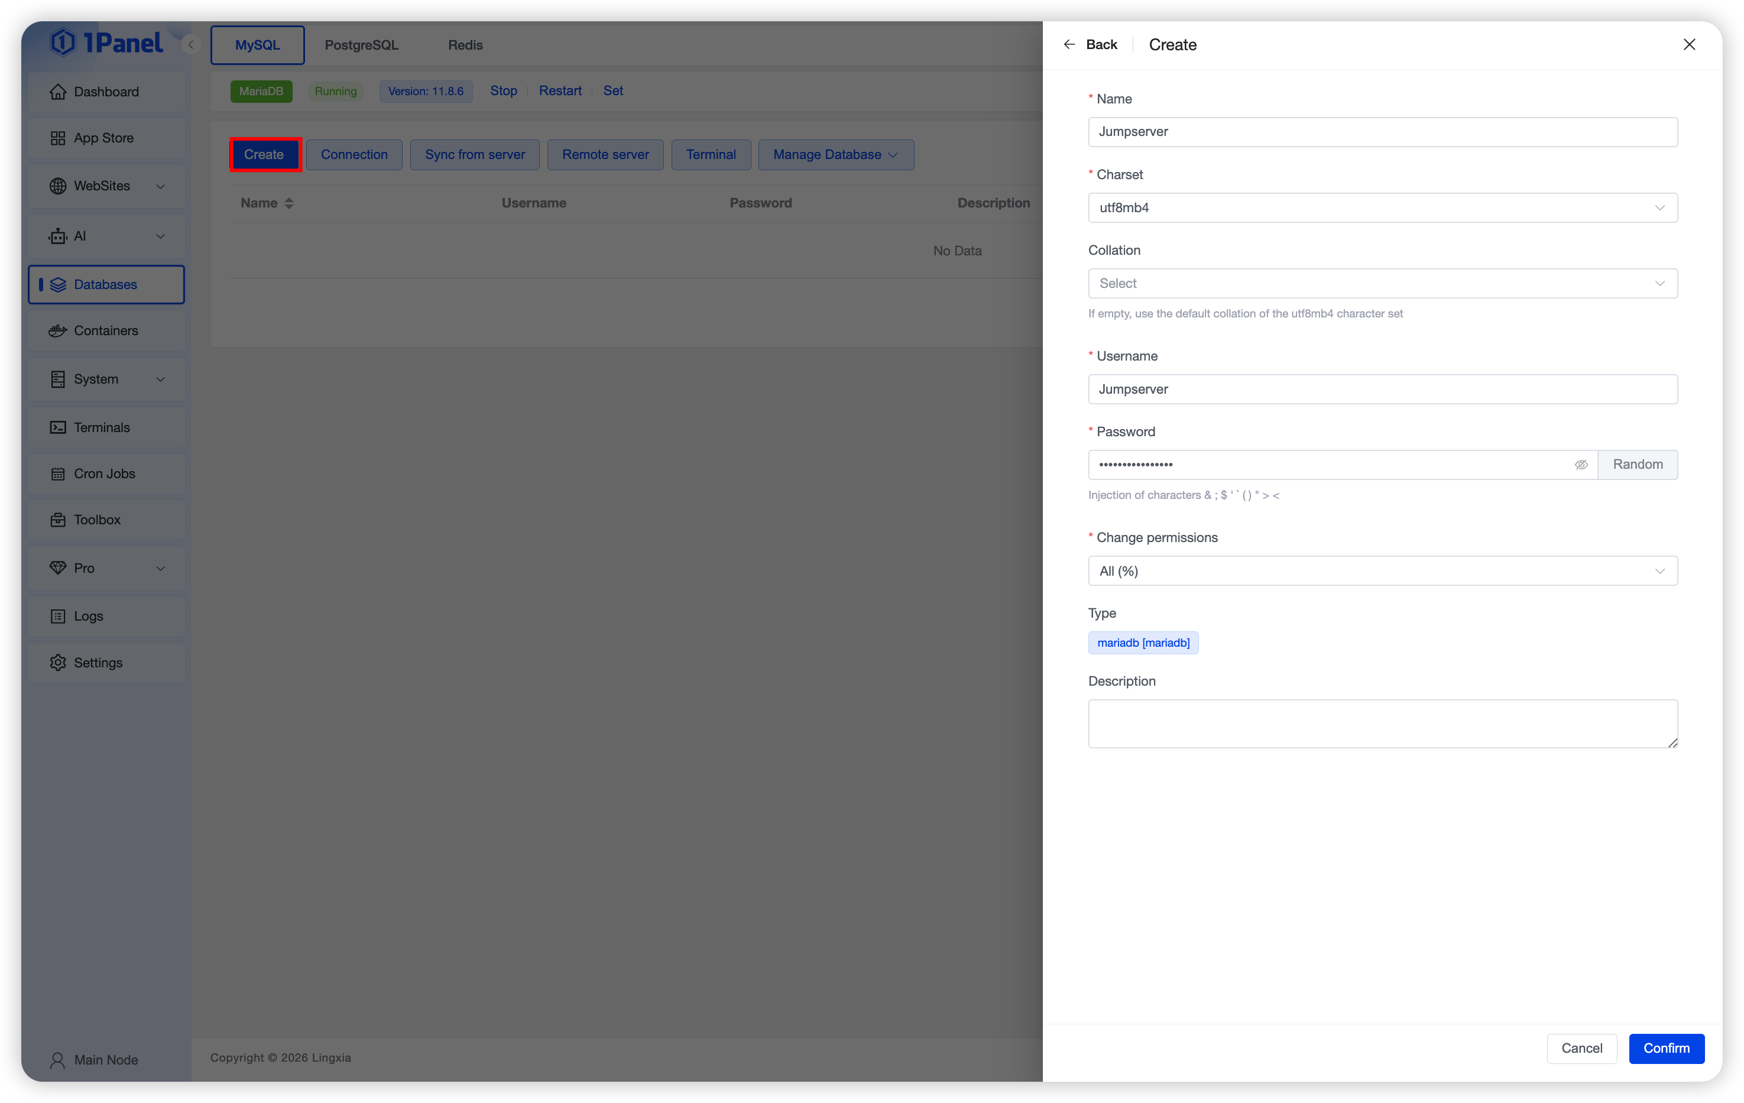Click the Containers whale icon
Image resolution: width=1744 pixels, height=1103 pixels.
tap(58, 331)
